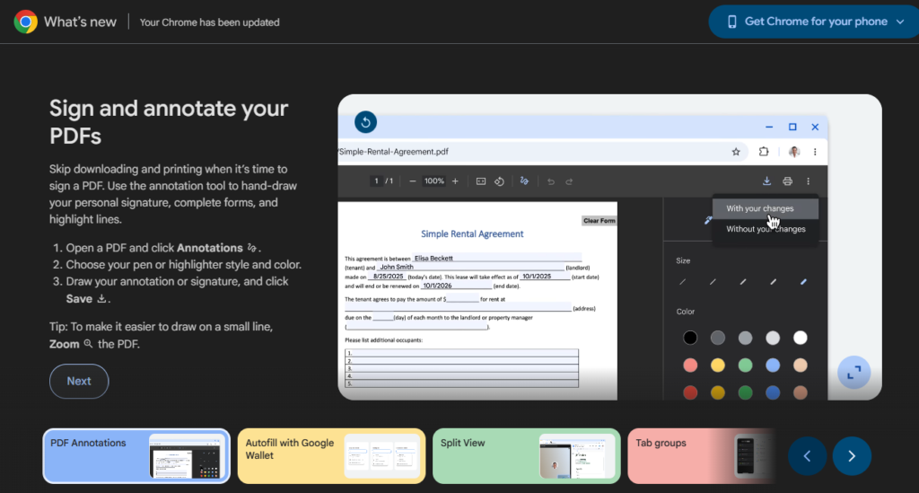919x493 pixels.
Task: Pick the dark gray color swatch
Action: coord(717,338)
